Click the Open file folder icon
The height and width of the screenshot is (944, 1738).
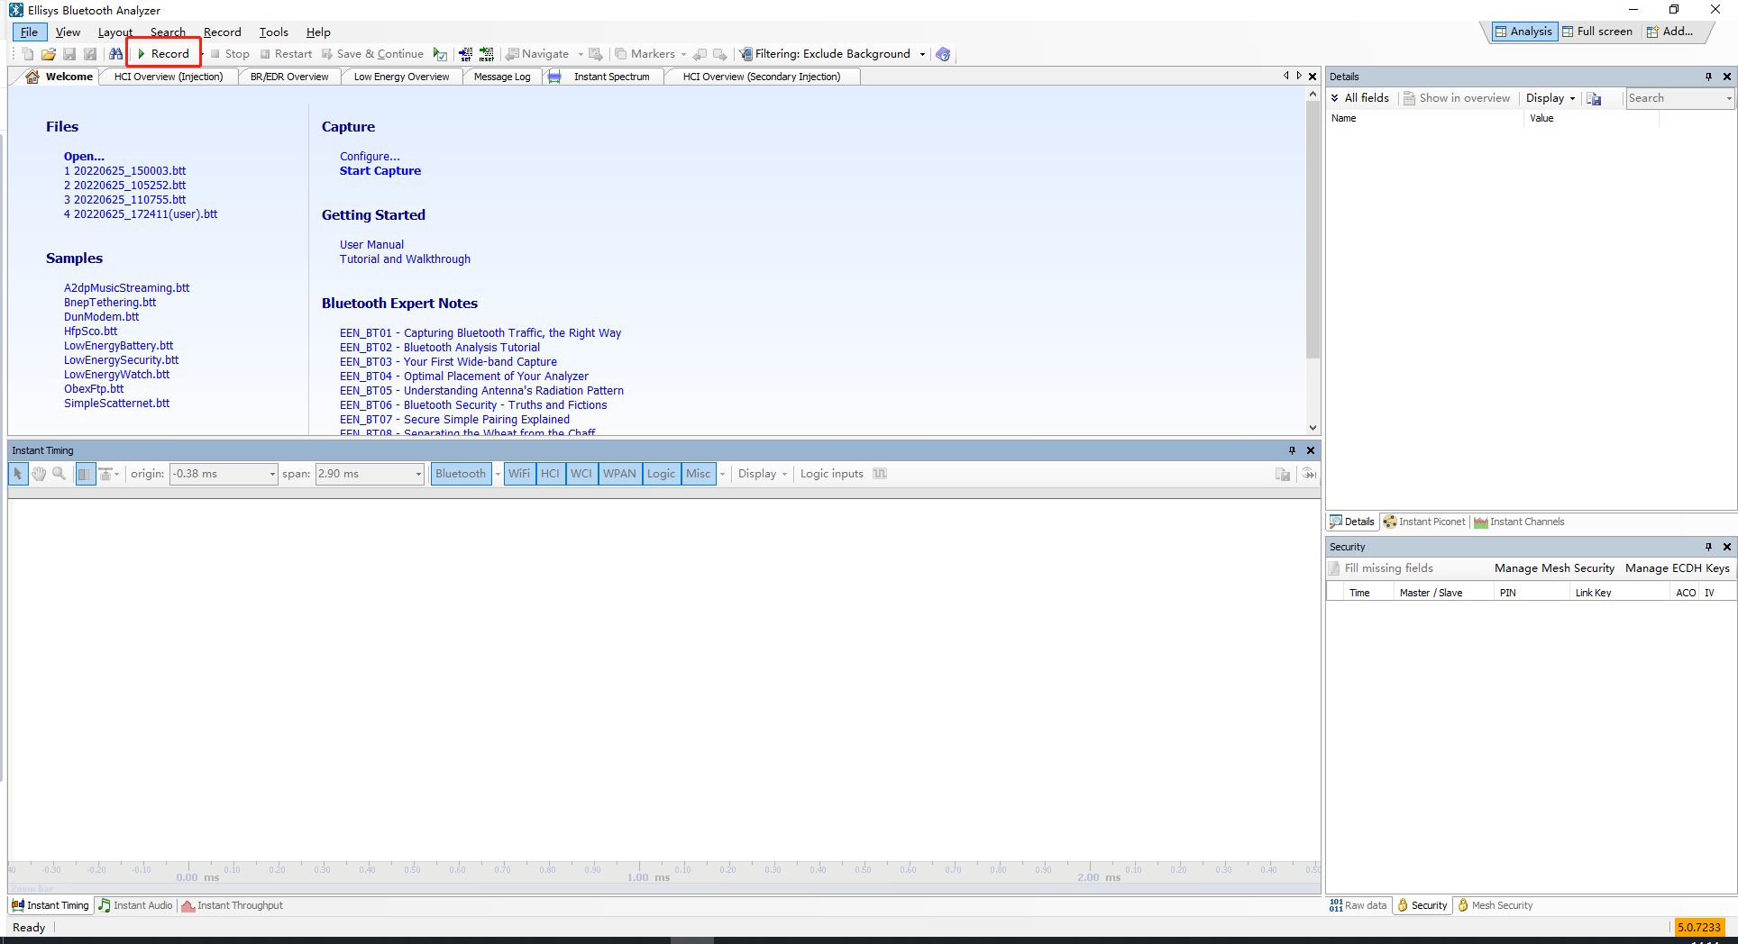coord(49,54)
